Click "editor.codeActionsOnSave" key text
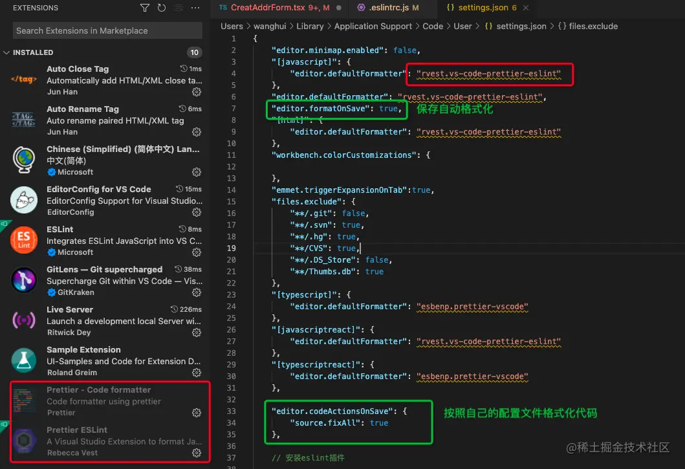 tap(332, 411)
